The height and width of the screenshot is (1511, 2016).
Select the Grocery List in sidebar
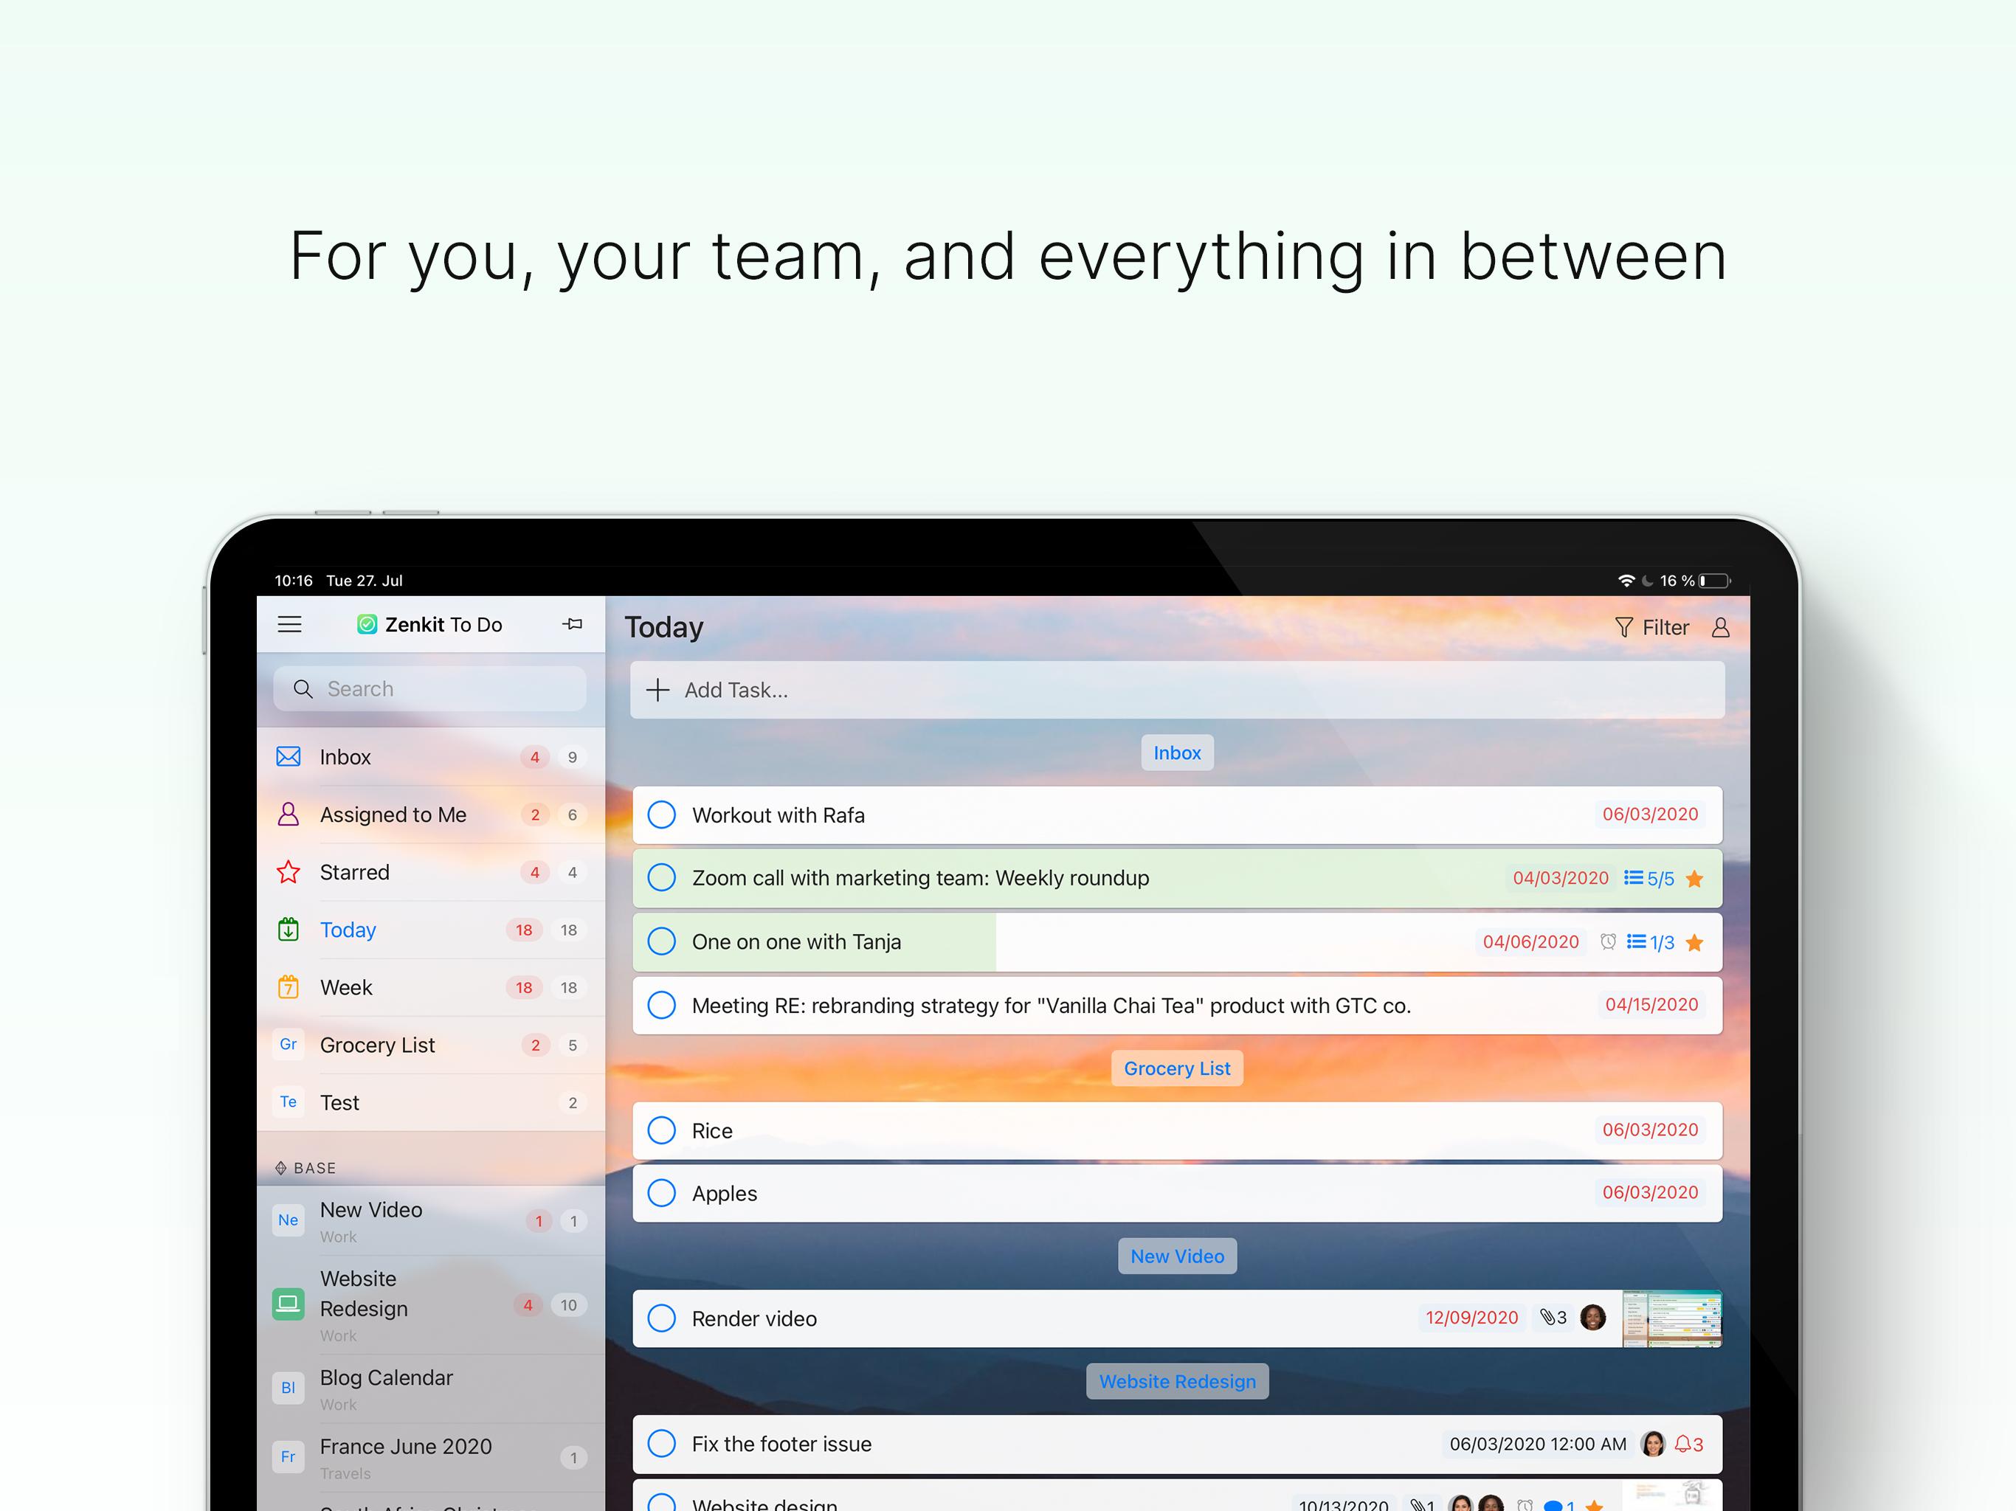(x=376, y=1045)
